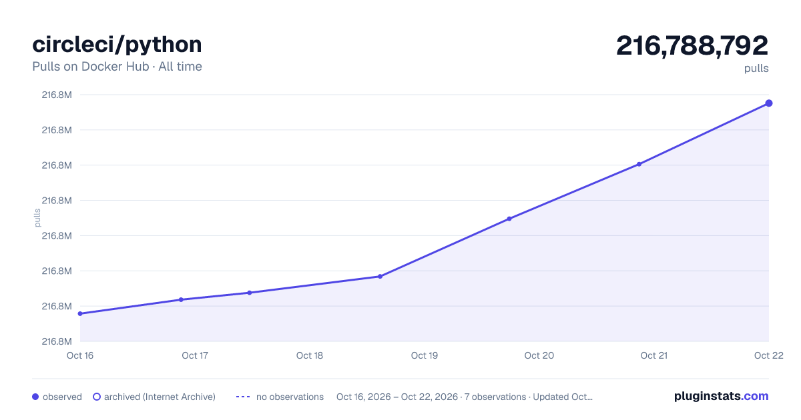The width and height of the screenshot is (801, 420).
Task: Click the data point at Oct 22
Action: pos(769,103)
